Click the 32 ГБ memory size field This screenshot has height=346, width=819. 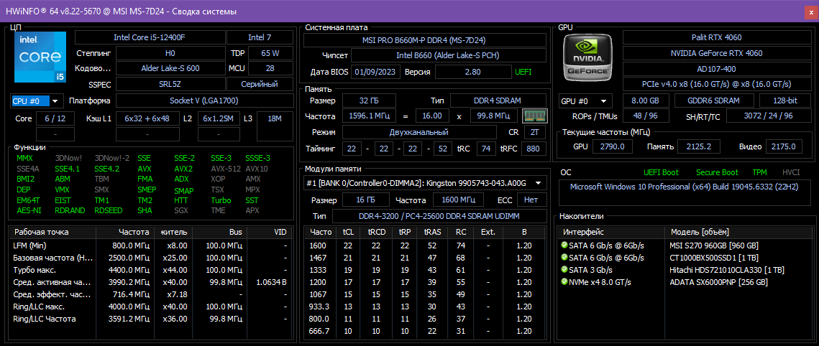coord(369,100)
